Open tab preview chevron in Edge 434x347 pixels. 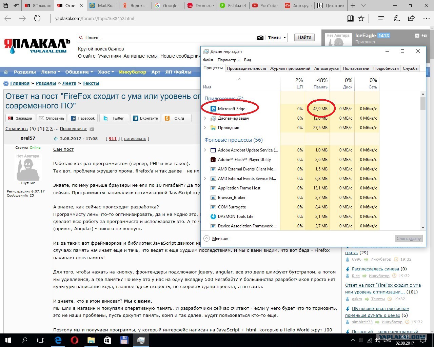pos(363,5)
